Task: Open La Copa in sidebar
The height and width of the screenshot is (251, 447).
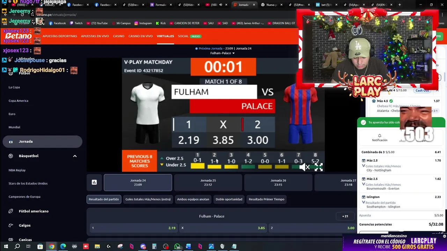Action: pyautogui.click(x=14, y=88)
